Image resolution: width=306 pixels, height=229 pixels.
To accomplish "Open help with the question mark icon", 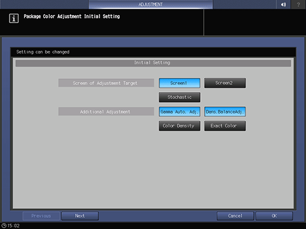I will coord(298,4).
